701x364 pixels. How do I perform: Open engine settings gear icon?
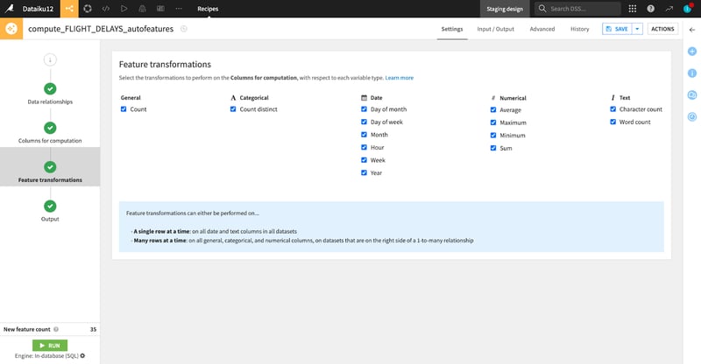coord(82,356)
